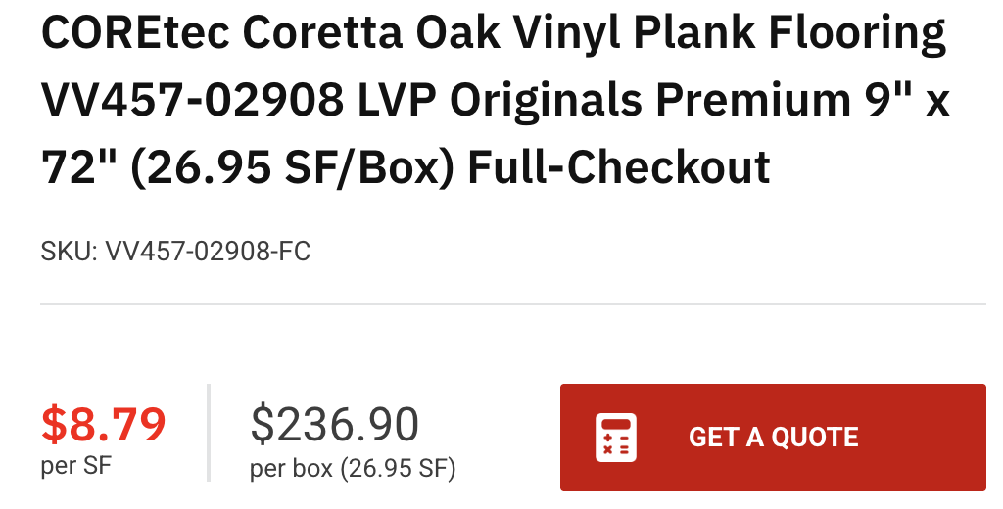Select the "per SF" label under the price
Image resolution: width=1003 pixels, height=509 pixels.
[75, 465]
